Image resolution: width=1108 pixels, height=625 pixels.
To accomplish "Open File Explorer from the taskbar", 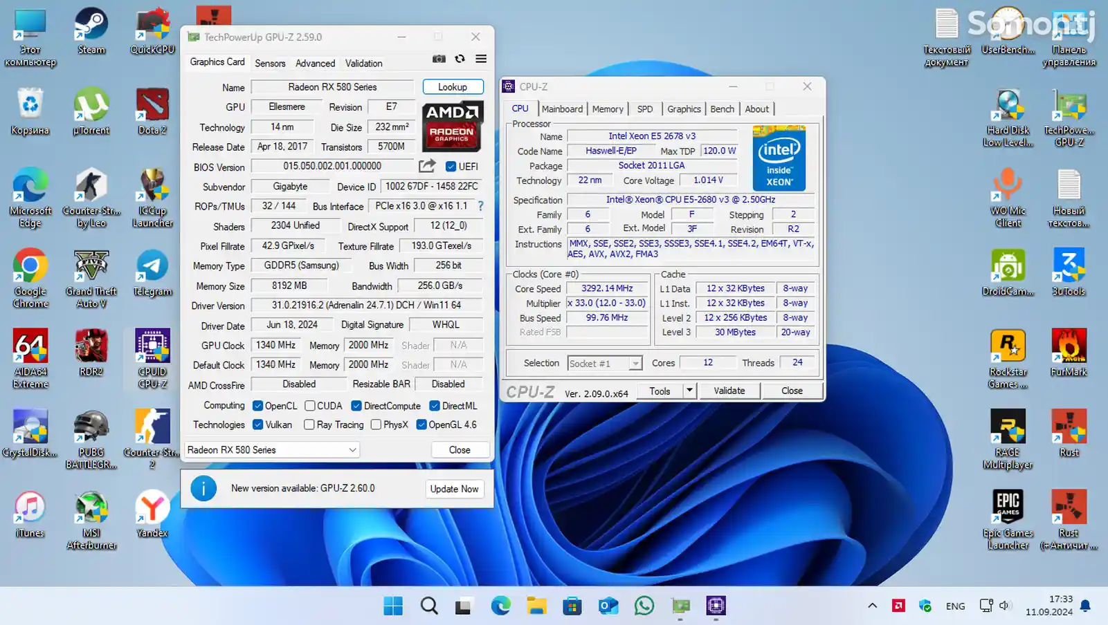I will click(536, 606).
